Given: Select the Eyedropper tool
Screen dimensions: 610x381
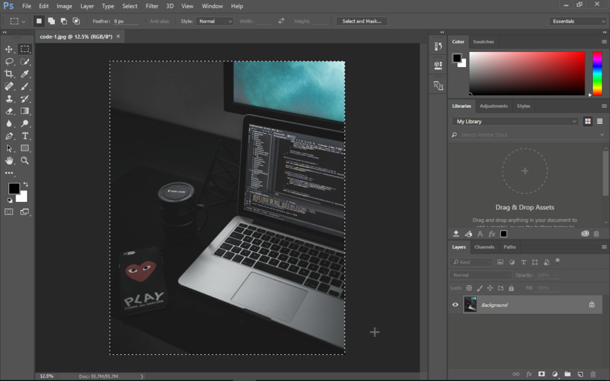Looking at the screenshot, I should (24, 74).
